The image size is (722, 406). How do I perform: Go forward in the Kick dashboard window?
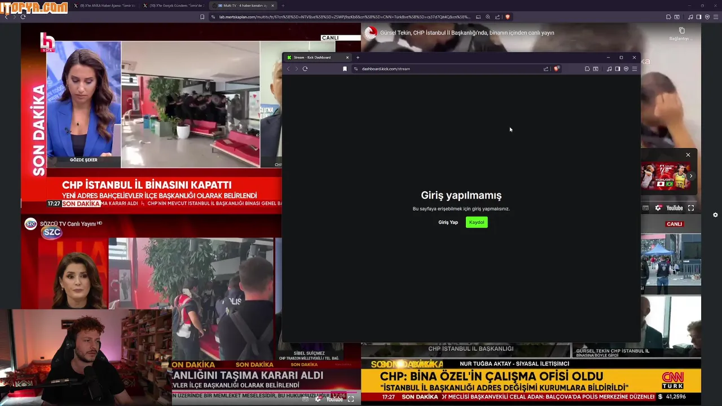[x=296, y=69]
